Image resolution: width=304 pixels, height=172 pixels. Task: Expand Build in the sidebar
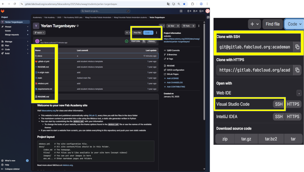15,53
